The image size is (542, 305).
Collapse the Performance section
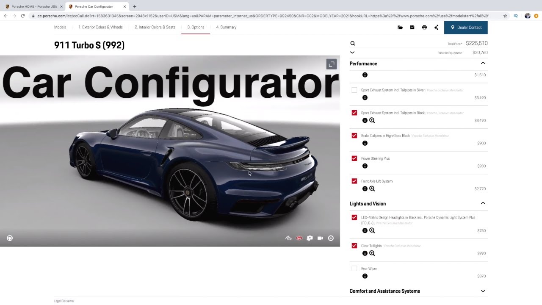tap(483, 63)
